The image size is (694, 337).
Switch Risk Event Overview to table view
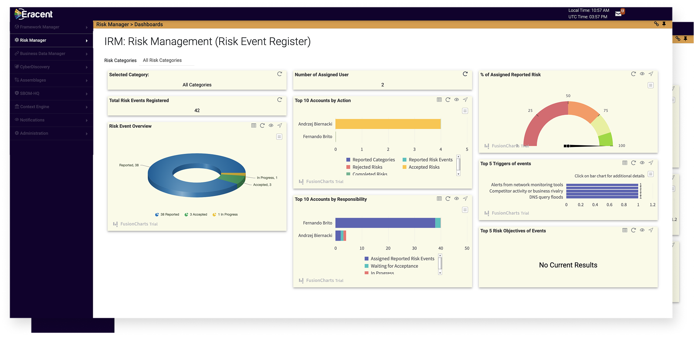254,125
